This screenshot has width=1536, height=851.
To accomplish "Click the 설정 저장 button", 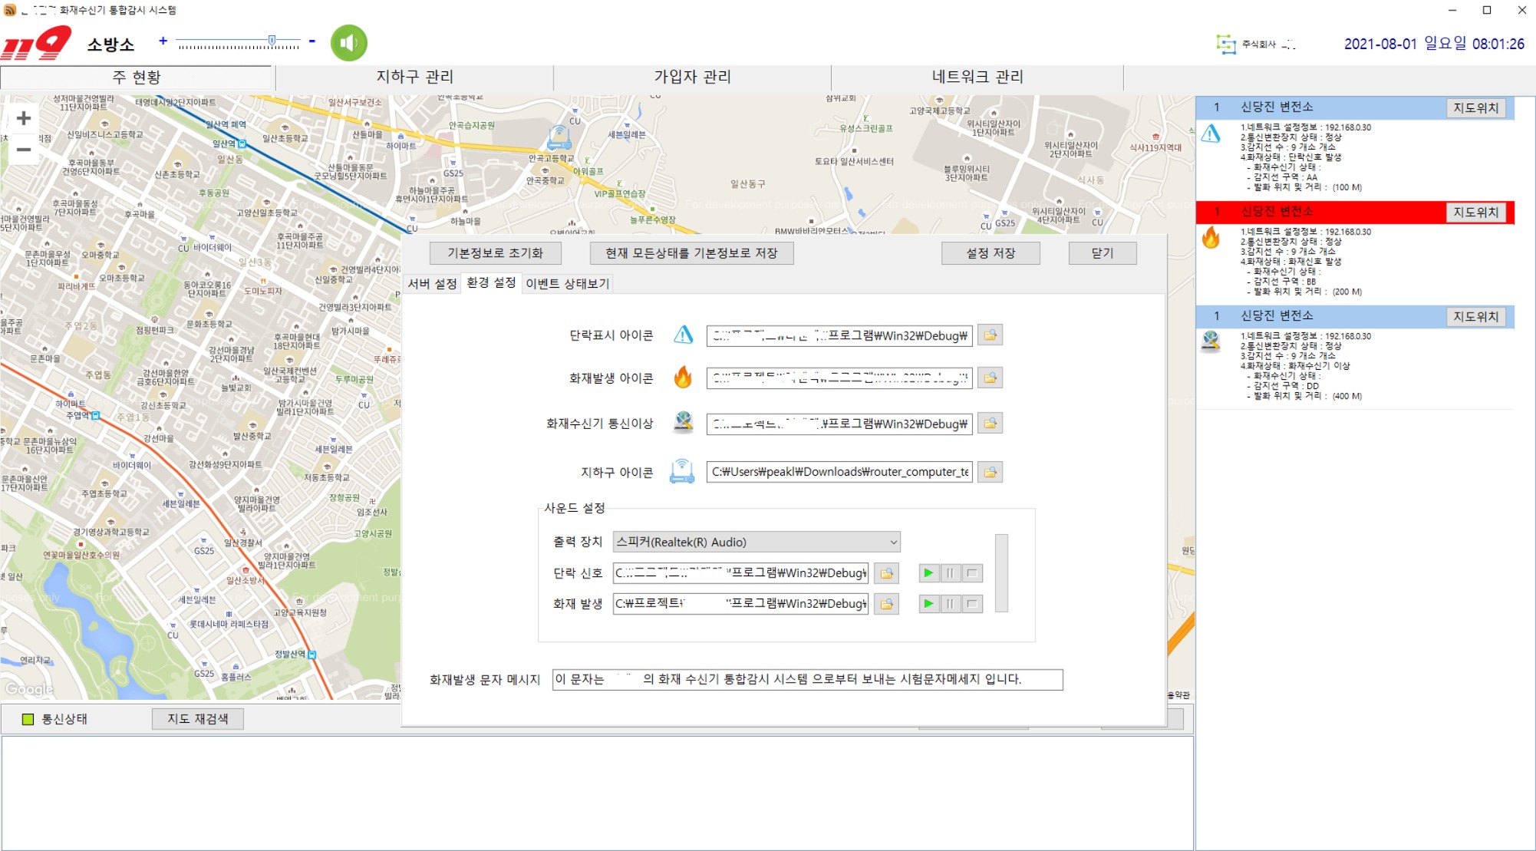I will pos(990,253).
